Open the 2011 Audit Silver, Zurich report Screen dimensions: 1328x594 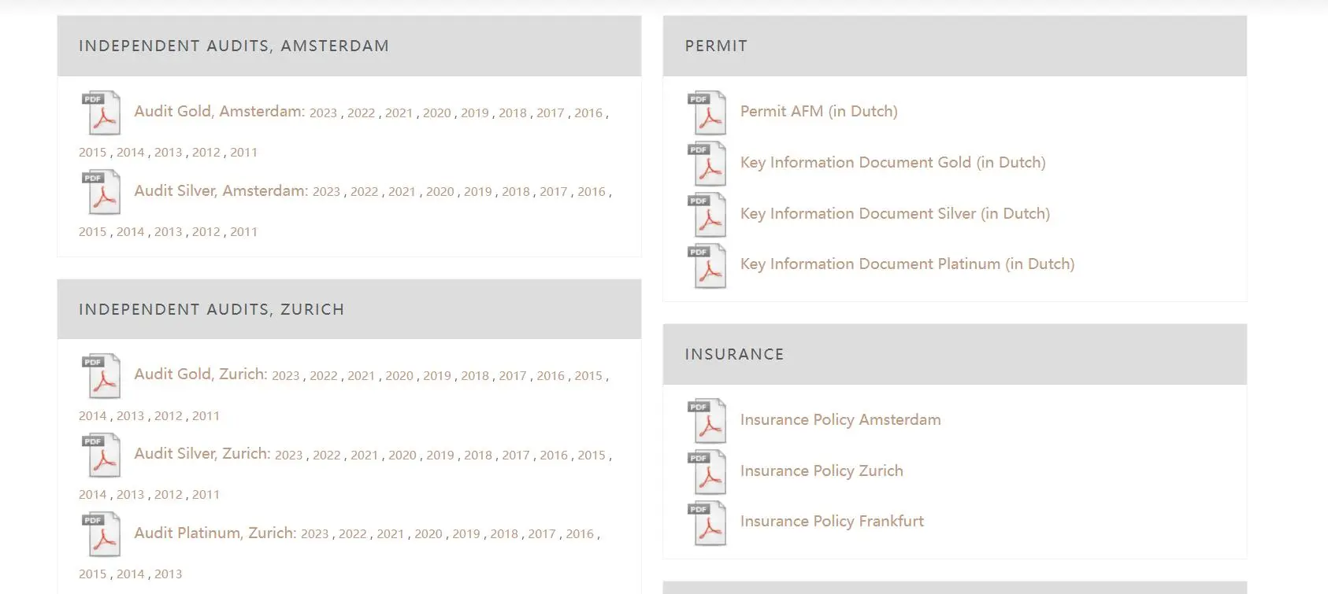(206, 495)
